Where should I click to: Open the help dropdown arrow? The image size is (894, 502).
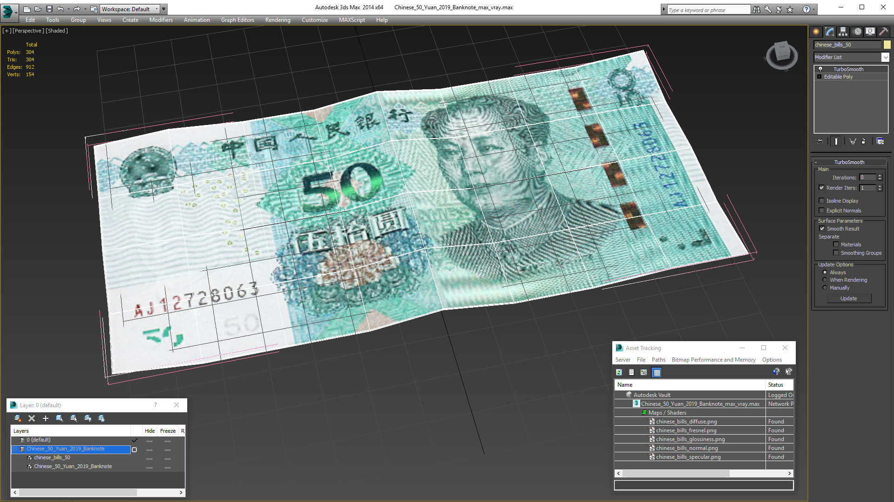point(814,9)
